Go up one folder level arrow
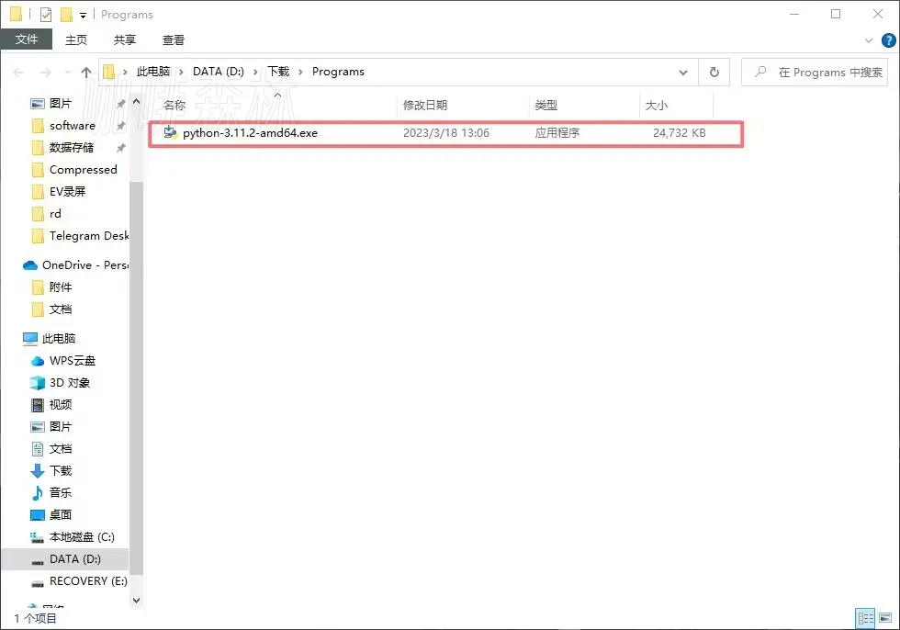Viewport: 900px width, 630px height. coord(86,73)
